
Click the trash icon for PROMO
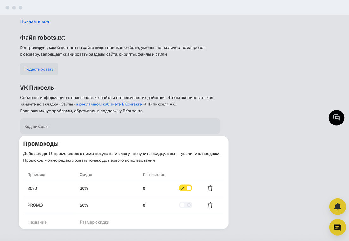[210, 205]
